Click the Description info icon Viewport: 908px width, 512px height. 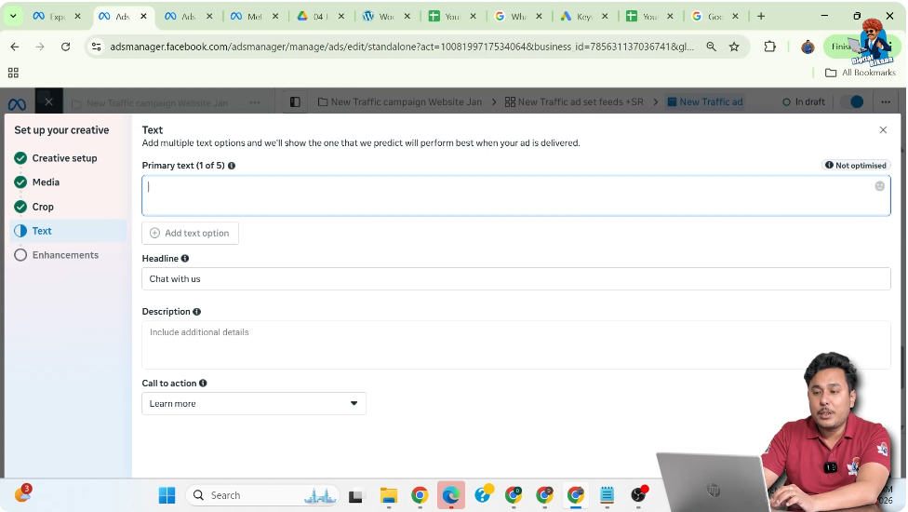point(196,312)
